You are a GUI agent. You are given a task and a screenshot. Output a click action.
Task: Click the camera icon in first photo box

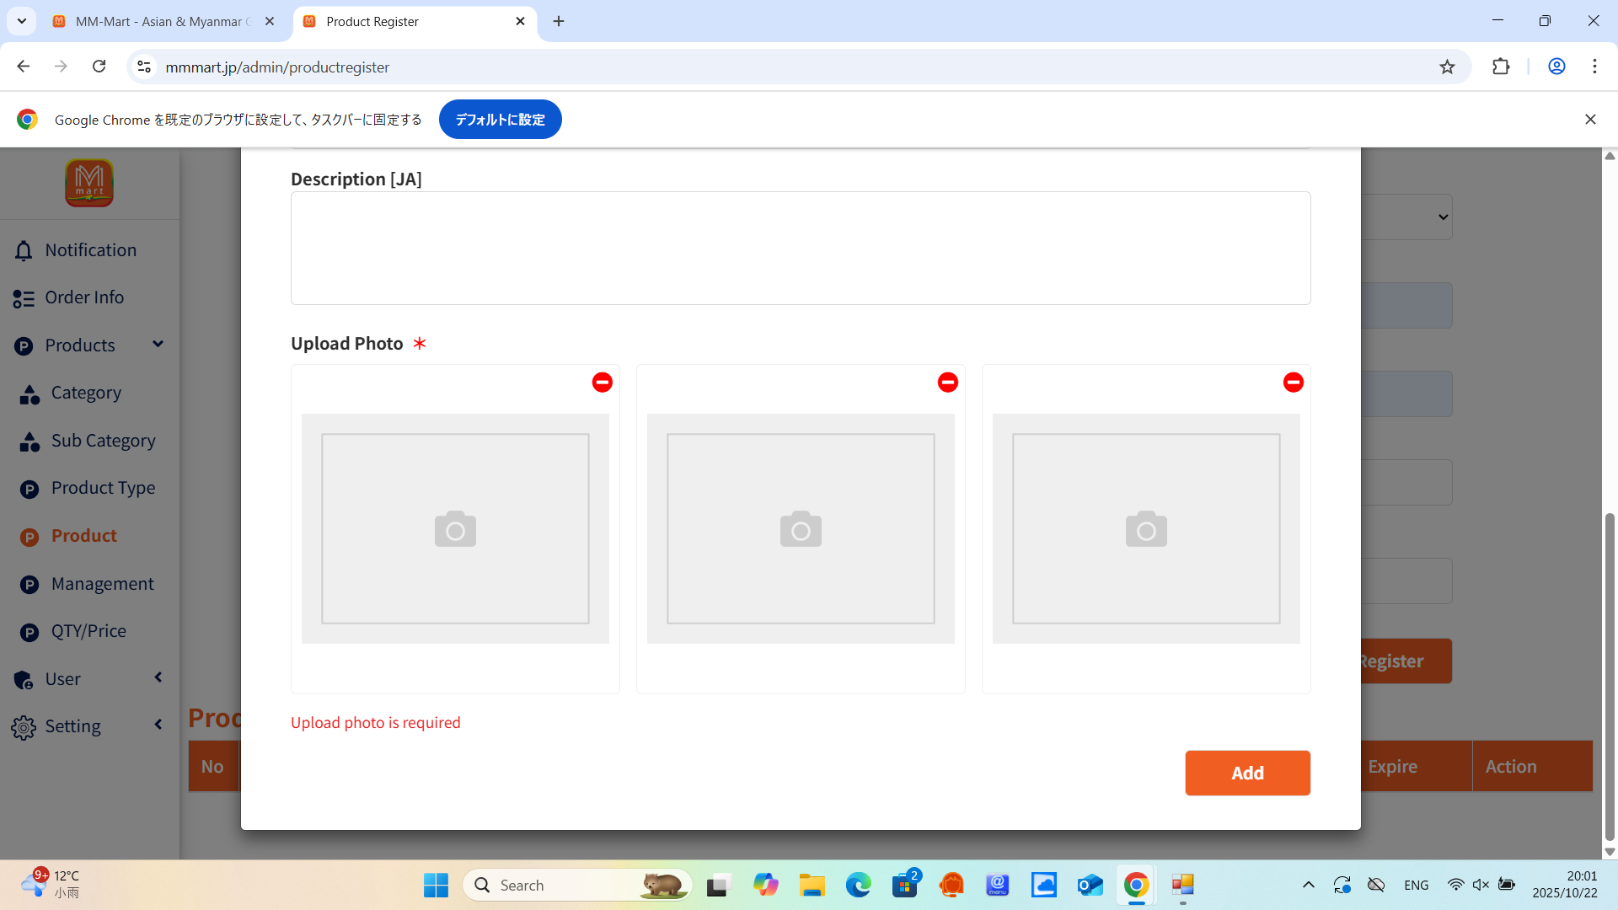click(455, 529)
